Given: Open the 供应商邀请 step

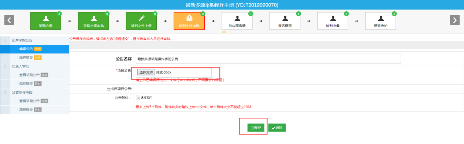Looking at the screenshot, I should 237,21.
